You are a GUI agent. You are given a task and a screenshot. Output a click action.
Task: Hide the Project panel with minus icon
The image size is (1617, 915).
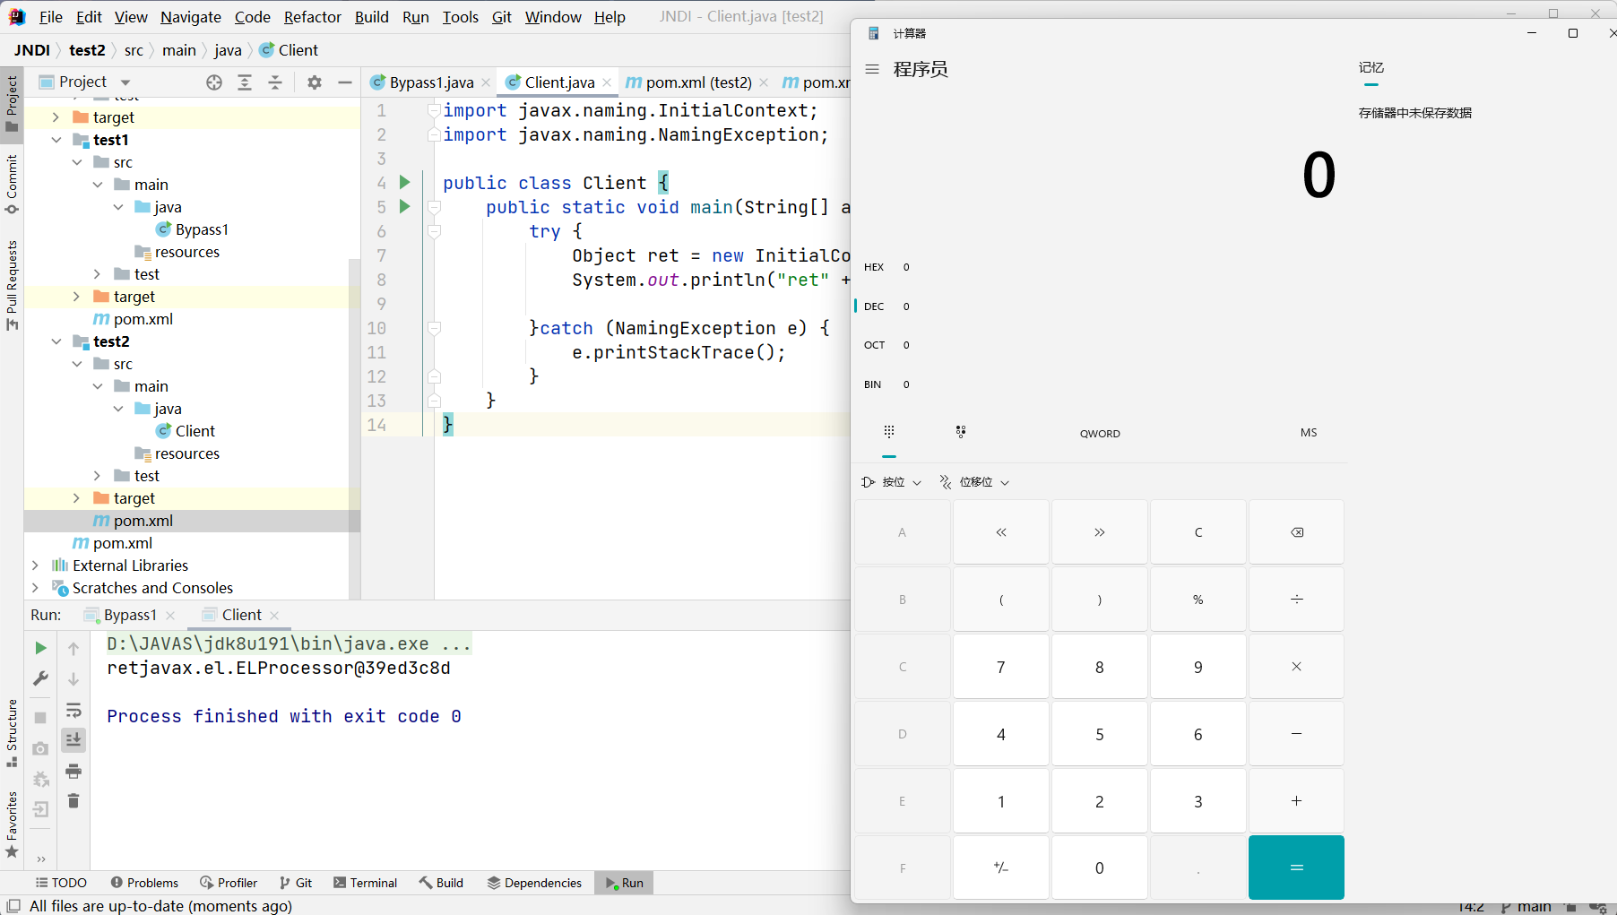pyautogui.click(x=344, y=82)
